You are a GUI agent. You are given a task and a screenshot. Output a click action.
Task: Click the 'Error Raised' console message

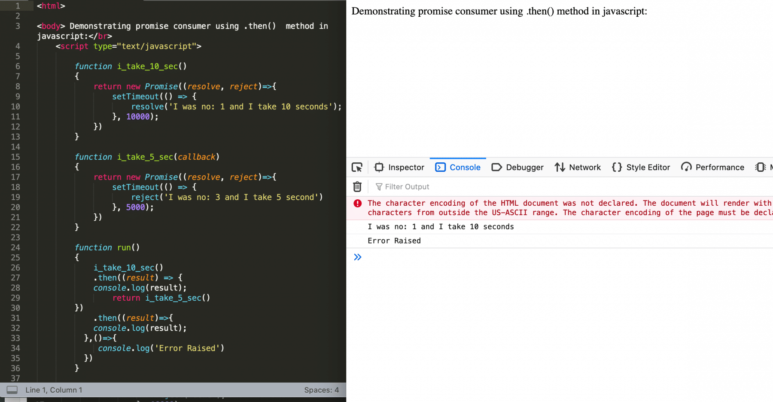(394, 241)
